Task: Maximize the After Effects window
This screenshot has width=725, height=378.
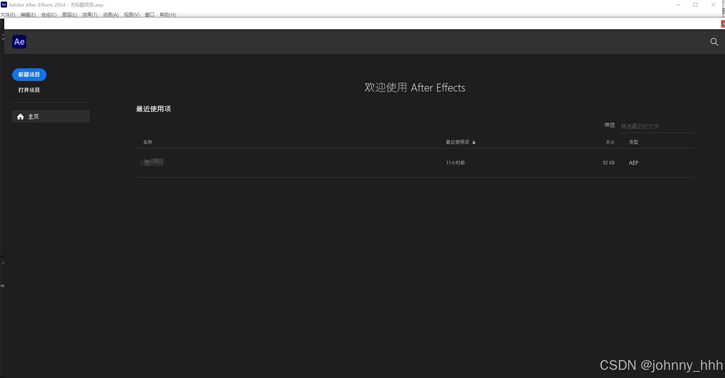Action: point(695,5)
